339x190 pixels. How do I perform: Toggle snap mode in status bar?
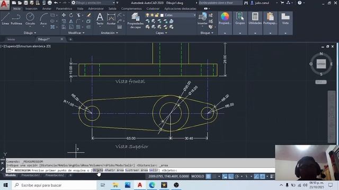214,176
